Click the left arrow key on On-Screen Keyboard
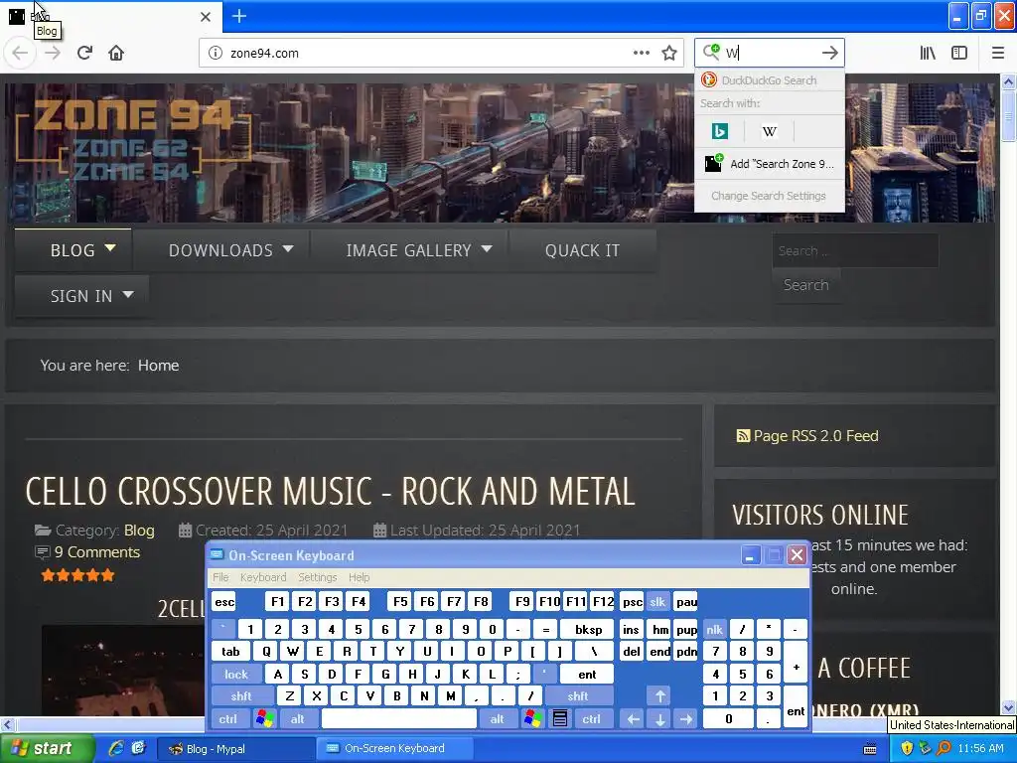The image size is (1017, 763). 633,719
